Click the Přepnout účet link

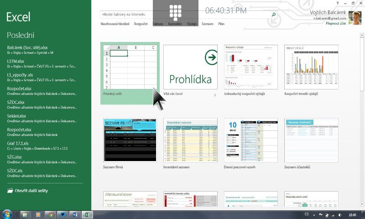(336, 23)
